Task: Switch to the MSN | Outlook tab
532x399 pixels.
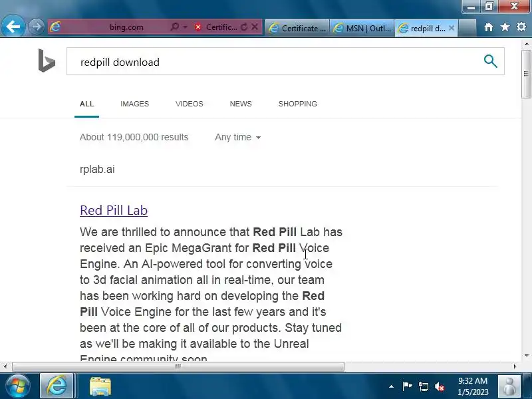Action: (x=362, y=28)
